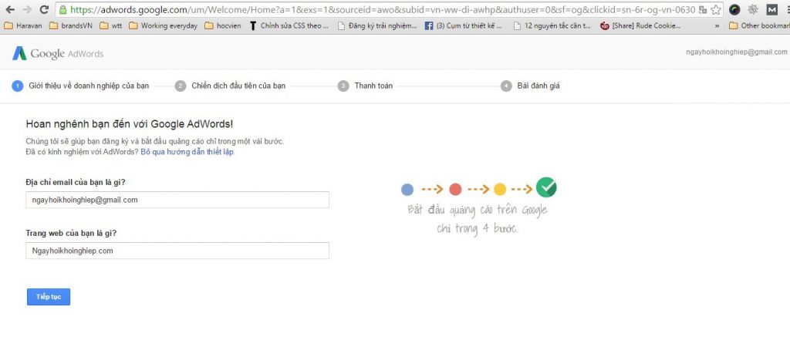
Task: Open the gear extension icon
Action: pyautogui.click(x=753, y=9)
